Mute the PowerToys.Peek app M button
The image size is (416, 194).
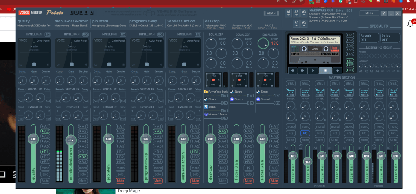pyautogui.click(x=226, y=96)
